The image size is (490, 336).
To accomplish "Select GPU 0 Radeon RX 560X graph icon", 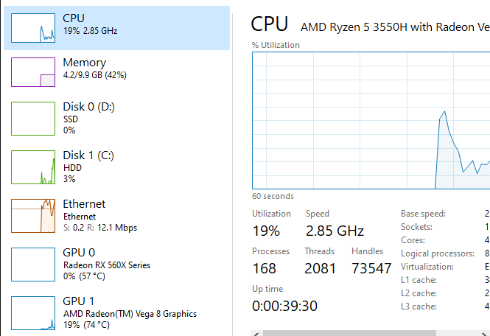I will pyautogui.click(x=33, y=265).
